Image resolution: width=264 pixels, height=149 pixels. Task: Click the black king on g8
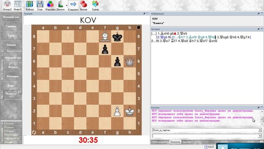(117, 36)
